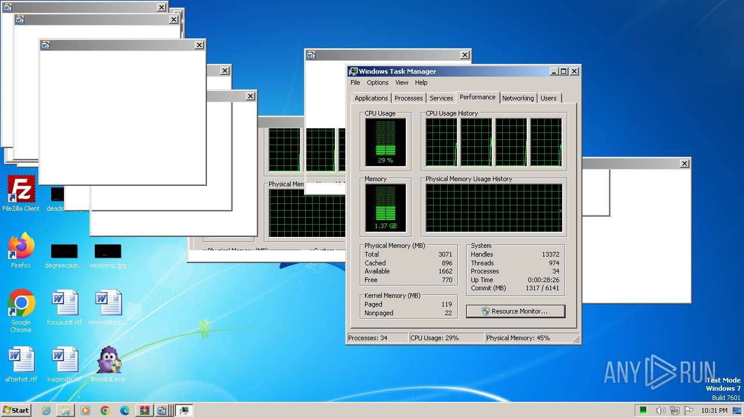This screenshot has width=744, height=418.
Task: Click CPU Usage gauge showing 29 %
Action: point(385,142)
